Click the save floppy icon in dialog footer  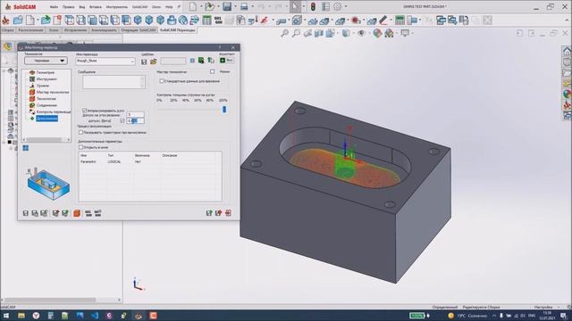point(26,213)
